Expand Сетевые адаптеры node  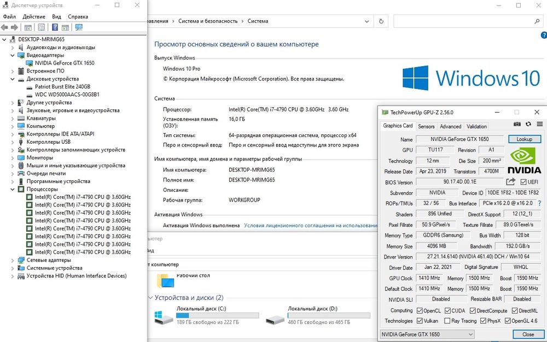[13, 260]
